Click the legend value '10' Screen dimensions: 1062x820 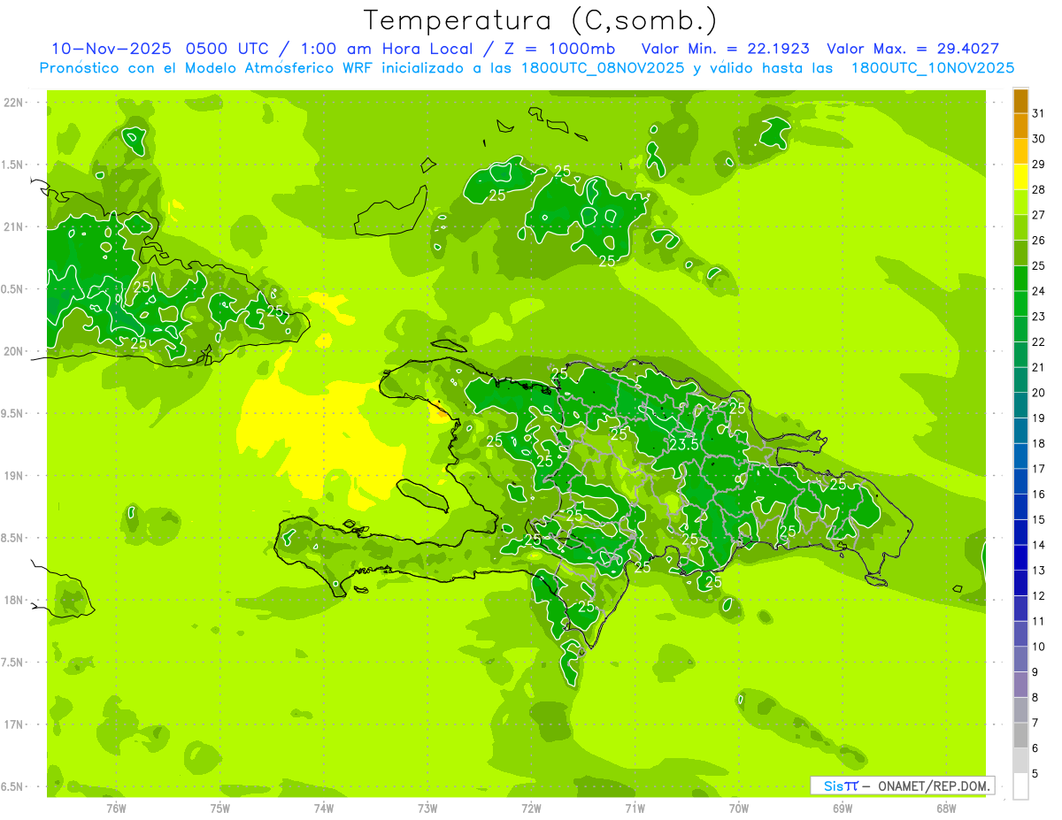(1039, 647)
